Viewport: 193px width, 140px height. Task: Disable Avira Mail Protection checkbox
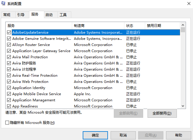point(9,57)
